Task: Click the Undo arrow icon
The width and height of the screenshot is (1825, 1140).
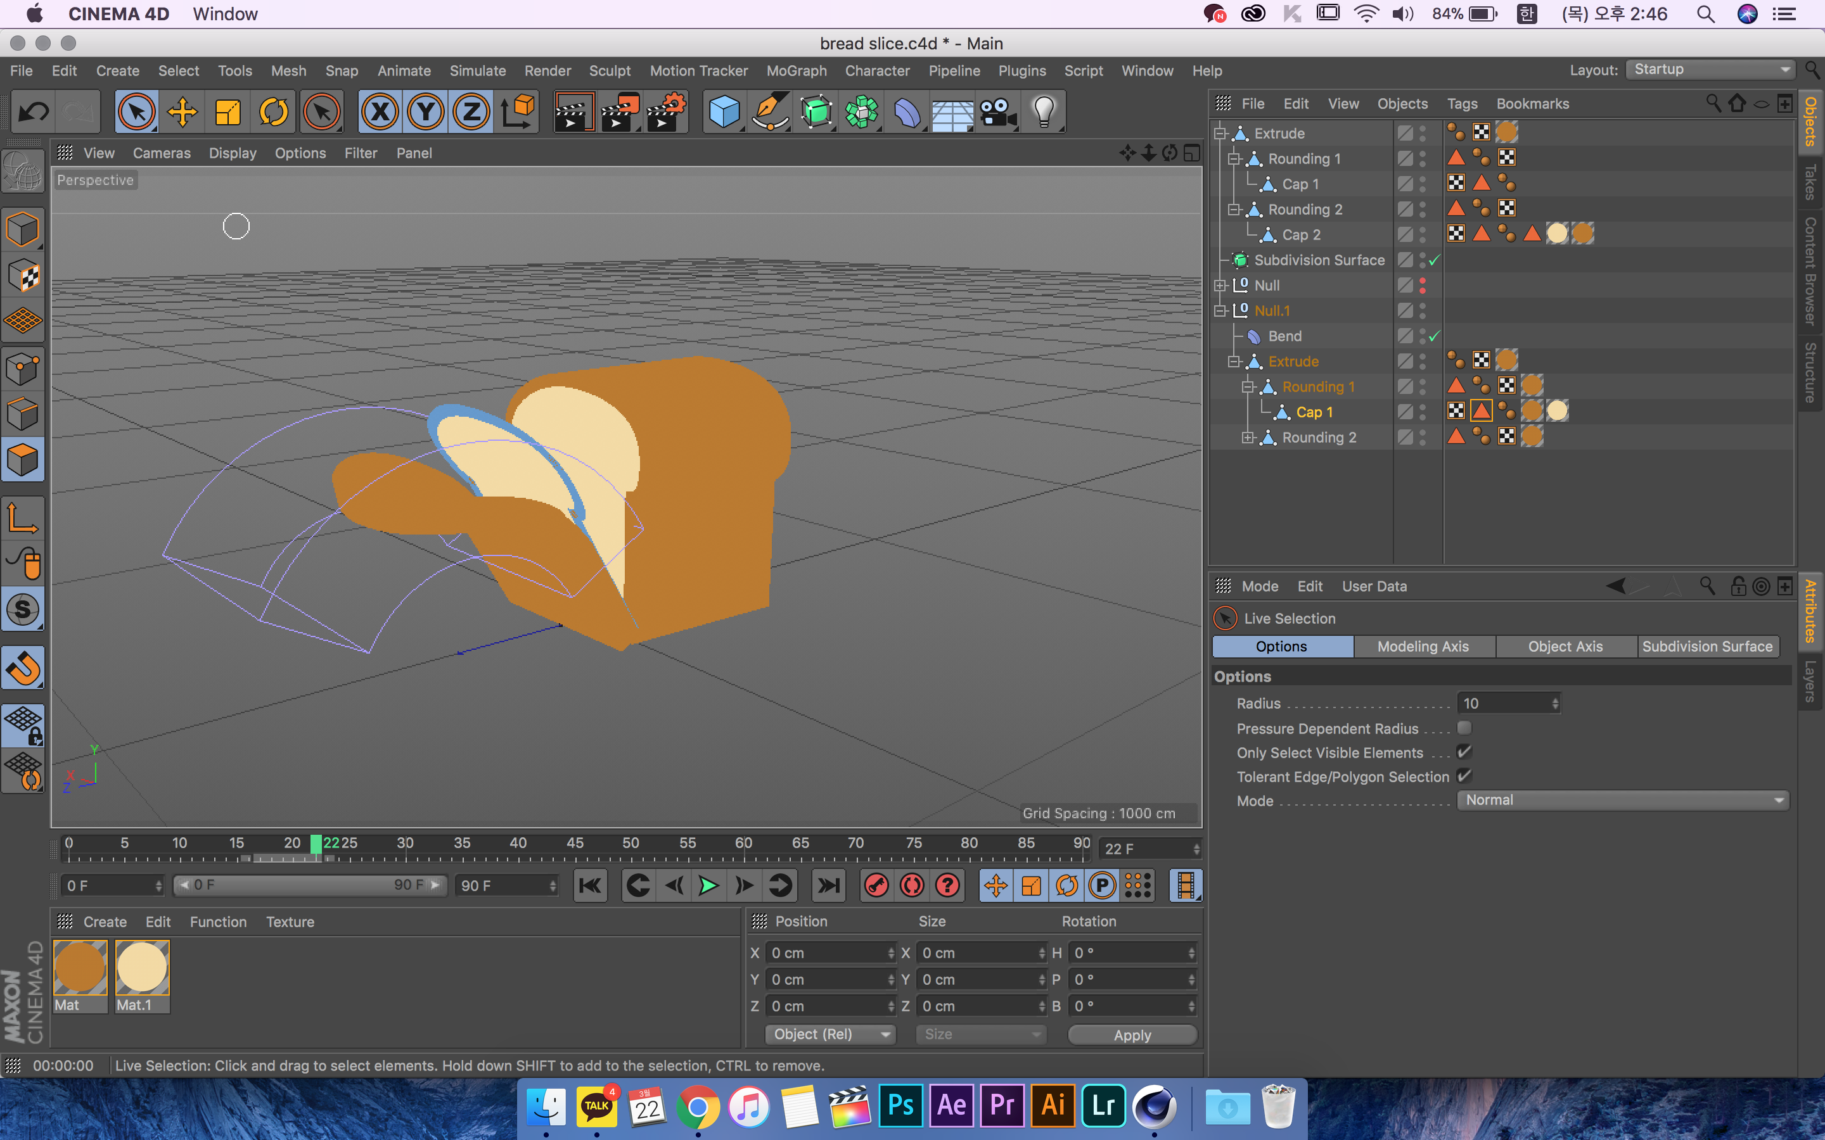Action: tap(33, 112)
